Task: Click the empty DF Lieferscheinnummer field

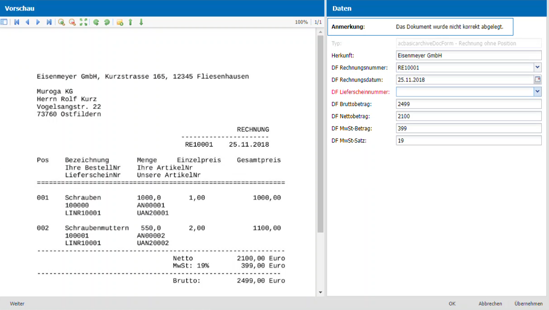Action: point(465,92)
